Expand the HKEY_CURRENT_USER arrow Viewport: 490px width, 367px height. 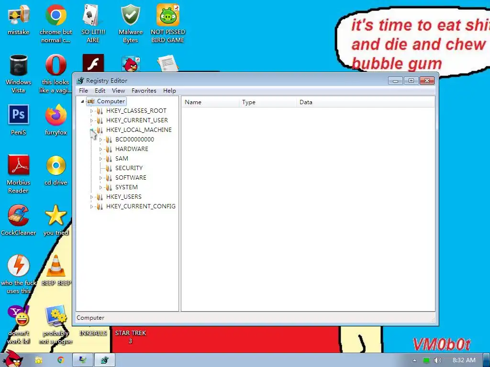point(91,120)
